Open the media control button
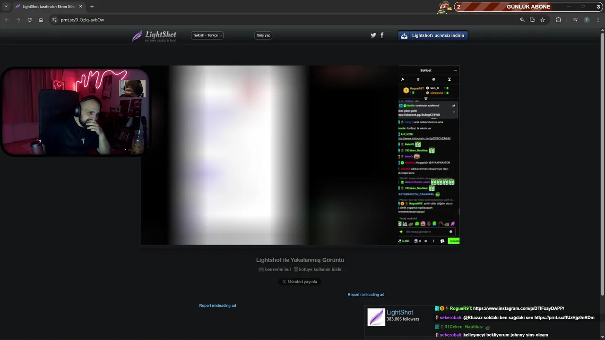 point(575,20)
